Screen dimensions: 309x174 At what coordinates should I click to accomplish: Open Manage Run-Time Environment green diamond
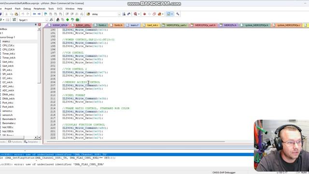68,20
